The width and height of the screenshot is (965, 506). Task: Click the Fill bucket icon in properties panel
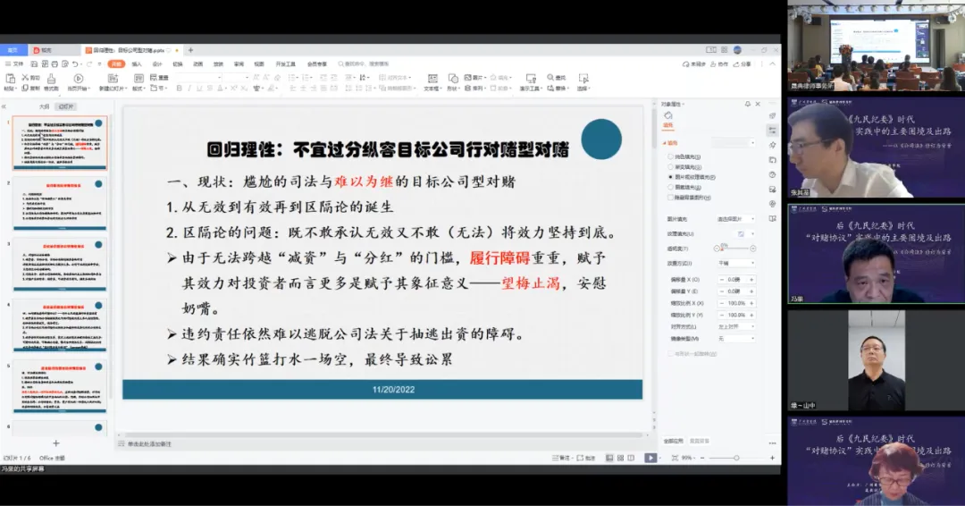(x=668, y=115)
